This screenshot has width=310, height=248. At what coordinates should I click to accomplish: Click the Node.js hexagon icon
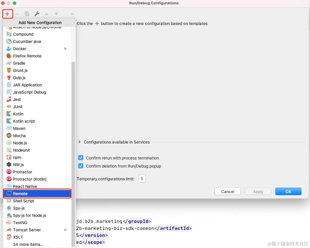pos(9,143)
